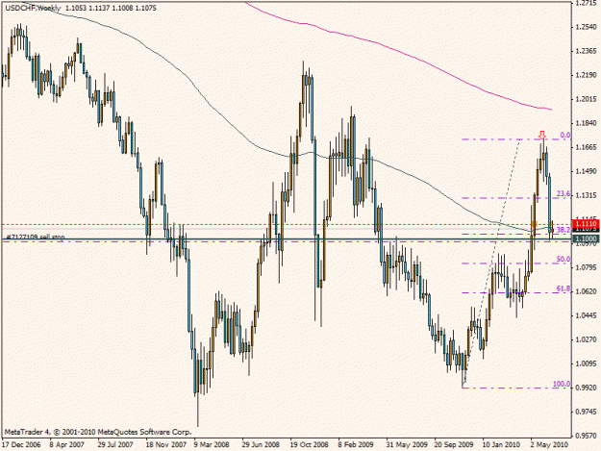This screenshot has width=601, height=451.
Task: Click the 0.9920 price scale label
Action: tap(587, 388)
